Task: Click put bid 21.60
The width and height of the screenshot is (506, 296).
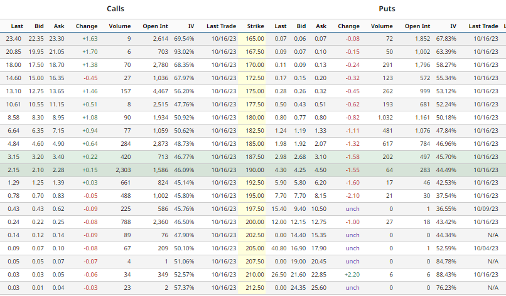Action: (298, 275)
